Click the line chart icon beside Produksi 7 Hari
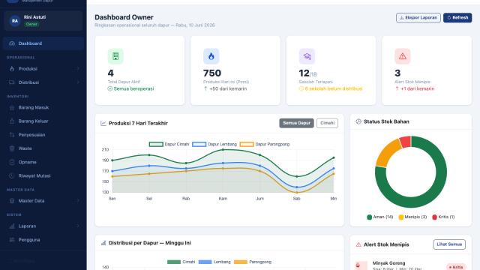This screenshot has width=480, height=270. [103, 123]
